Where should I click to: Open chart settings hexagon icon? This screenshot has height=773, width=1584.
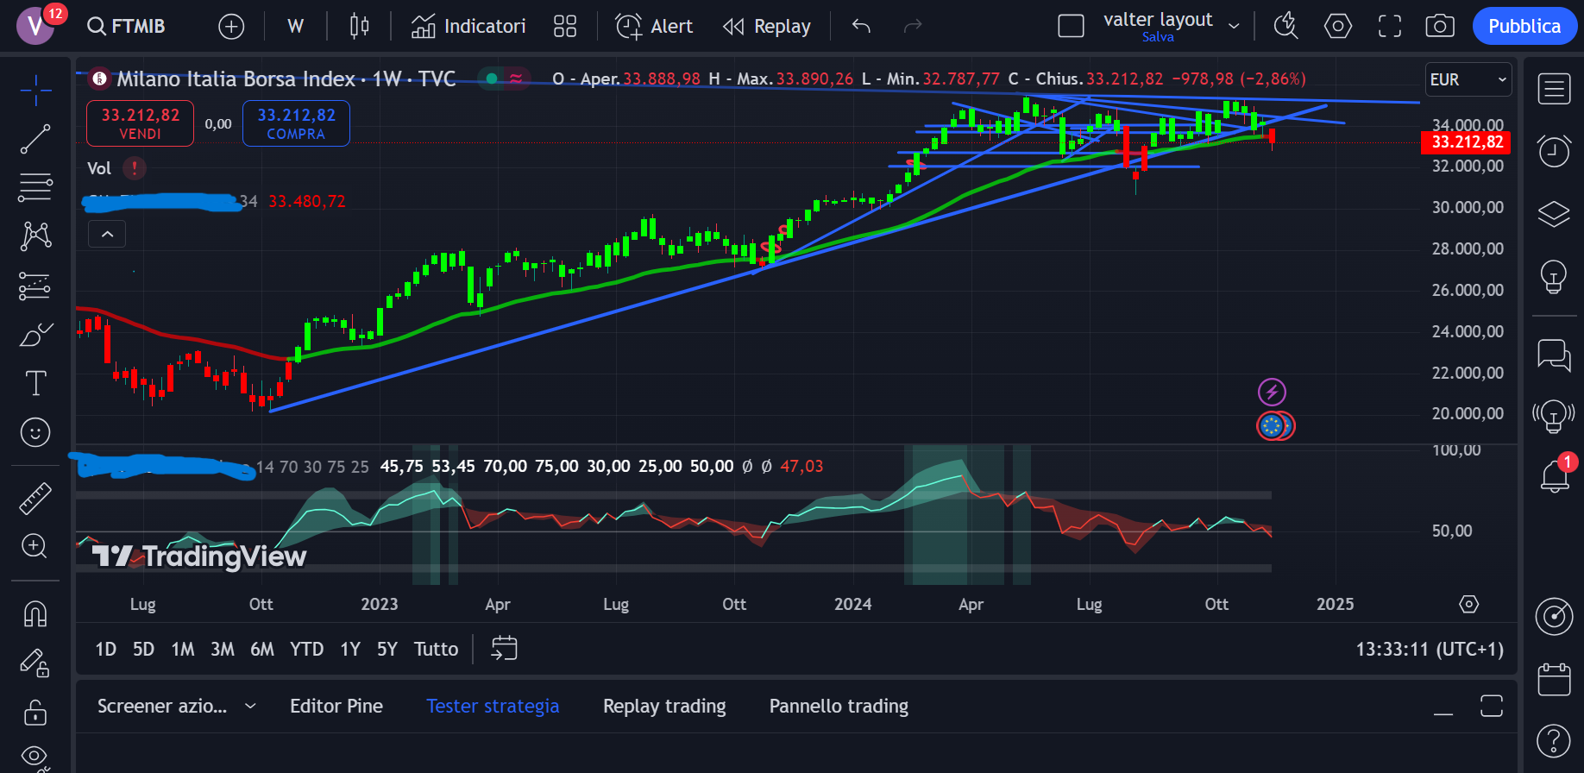pyautogui.click(x=1338, y=27)
